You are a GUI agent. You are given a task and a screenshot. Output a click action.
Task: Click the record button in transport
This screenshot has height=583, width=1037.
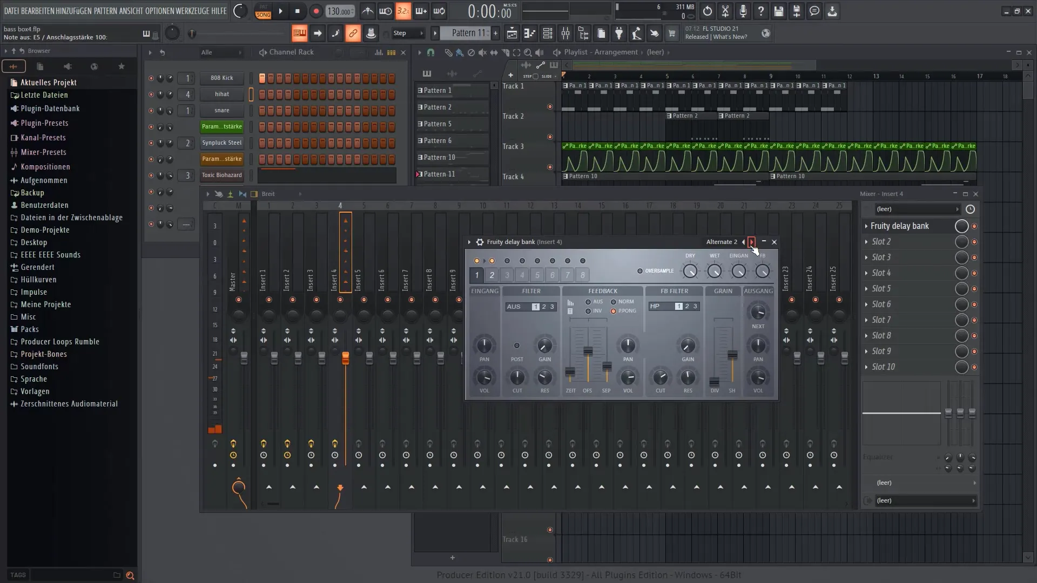317,11
